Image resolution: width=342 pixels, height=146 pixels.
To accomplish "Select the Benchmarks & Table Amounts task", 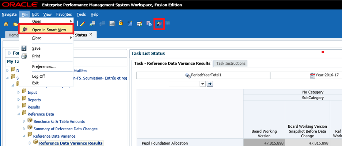I will point(59,122).
